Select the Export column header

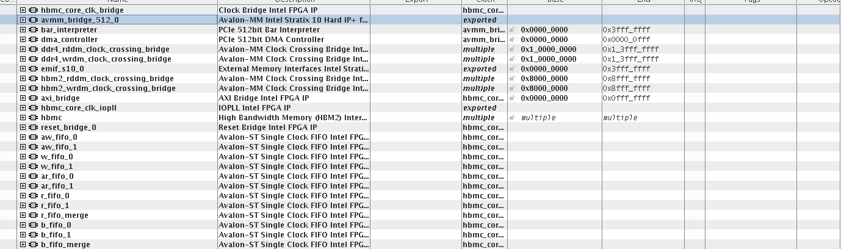point(416,2)
